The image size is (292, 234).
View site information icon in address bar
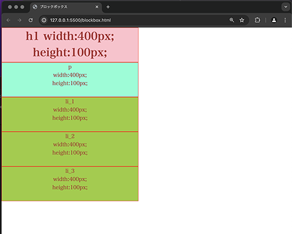pyautogui.click(x=44, y=20)
